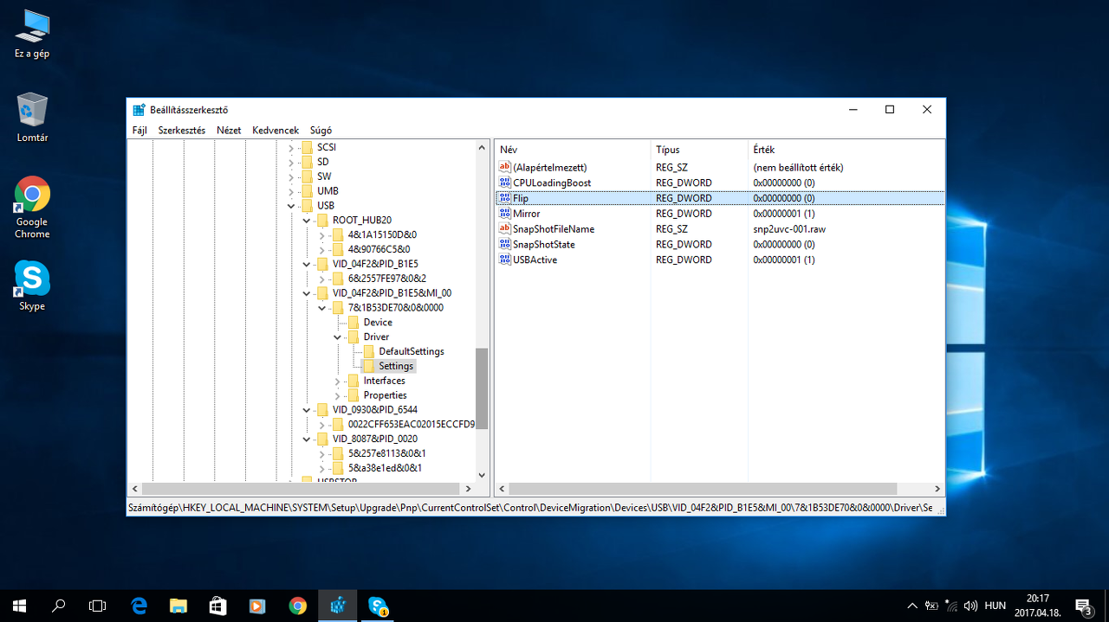
Task: Click the (Alapértelmezett) string value icon
Action: pos(505,167)
